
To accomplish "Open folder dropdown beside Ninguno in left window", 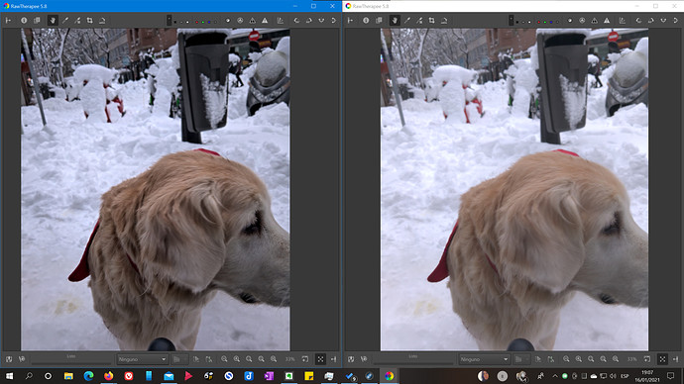I will click(x=179, y=359).
